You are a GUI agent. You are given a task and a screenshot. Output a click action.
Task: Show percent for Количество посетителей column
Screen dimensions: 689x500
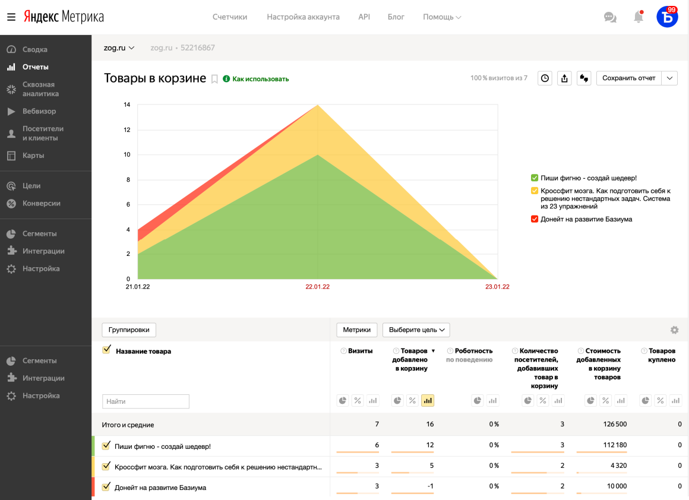click(543, 401)
